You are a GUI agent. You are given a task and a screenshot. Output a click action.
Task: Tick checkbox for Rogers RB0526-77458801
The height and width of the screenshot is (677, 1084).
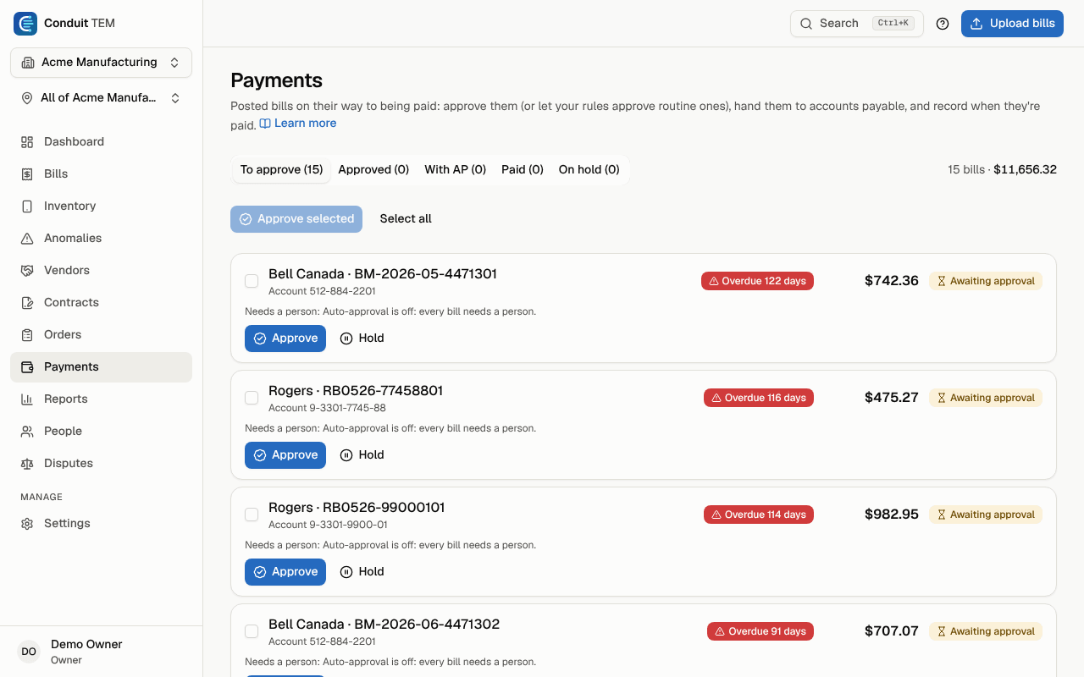pyautogui.click(x=252, y=398)
